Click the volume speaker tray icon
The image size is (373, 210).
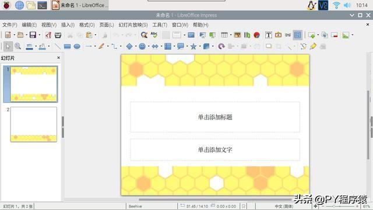click(x=347, y=5)
